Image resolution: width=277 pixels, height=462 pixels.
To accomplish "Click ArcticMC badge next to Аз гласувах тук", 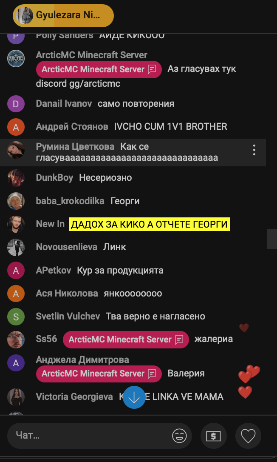I will coord(99,69).
